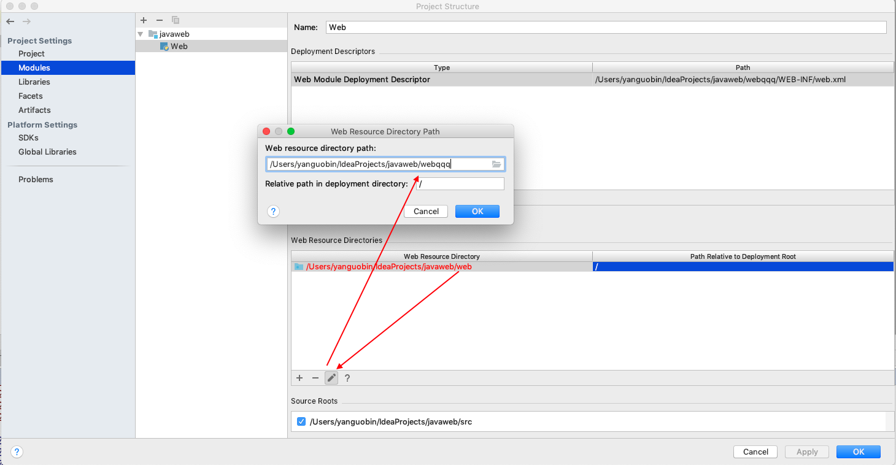Click the Type column header
Screen dimensions: 896x465
442,67
